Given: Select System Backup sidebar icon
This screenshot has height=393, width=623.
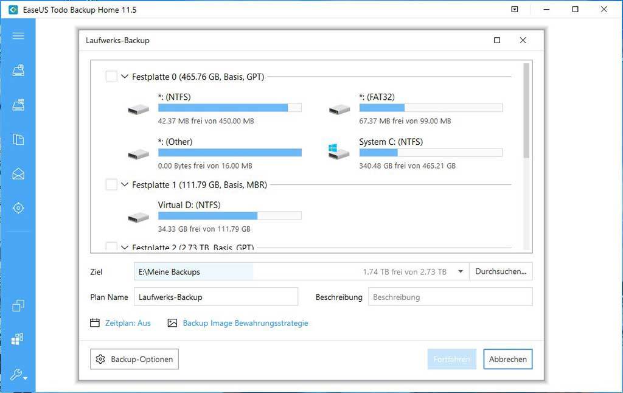Looking at the screenshot, I should [x=18, y=105].
